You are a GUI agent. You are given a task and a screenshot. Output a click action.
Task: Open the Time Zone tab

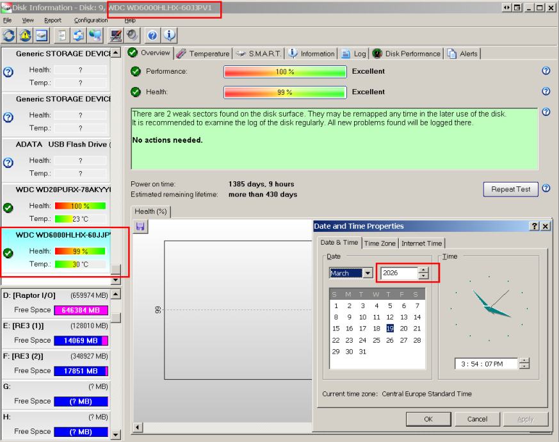(380, 243)
